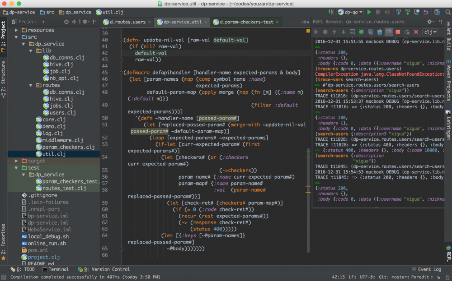This screenshot has height=281, width=452.
Task: Commit changes with the VCS upload icon
Action: click(407, 12)
